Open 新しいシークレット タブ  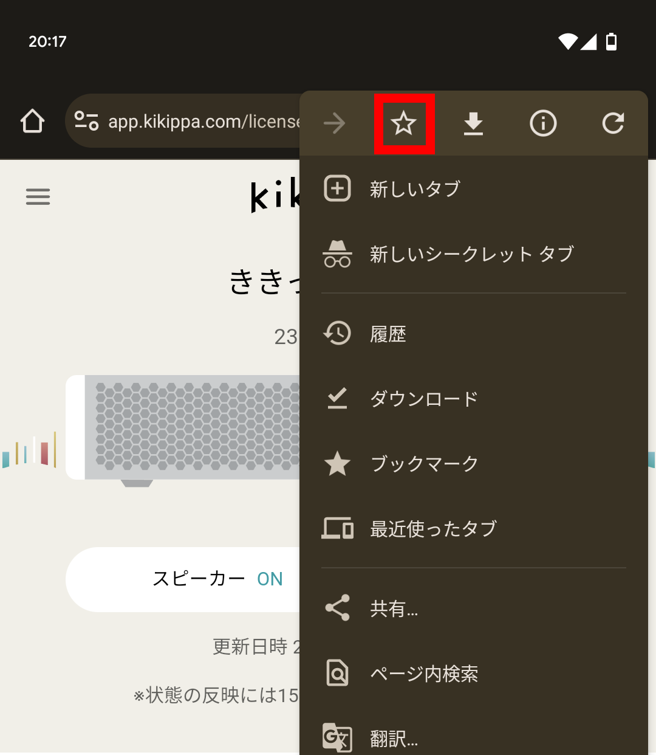471,254
